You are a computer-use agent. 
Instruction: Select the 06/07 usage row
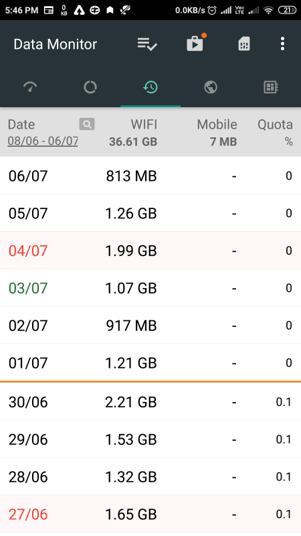click(150, 176)
